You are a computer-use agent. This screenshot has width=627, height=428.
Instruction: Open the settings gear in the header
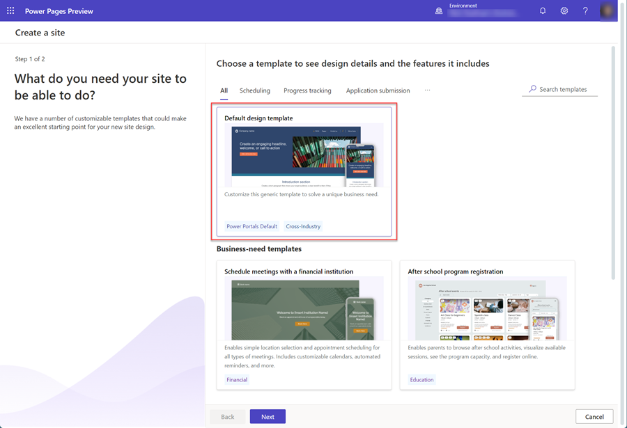[x=564, y=10]
